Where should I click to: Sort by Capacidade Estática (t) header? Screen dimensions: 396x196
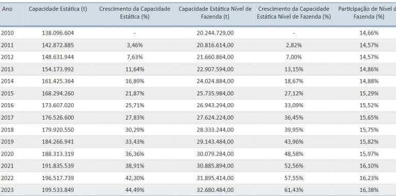coord(58,9)
